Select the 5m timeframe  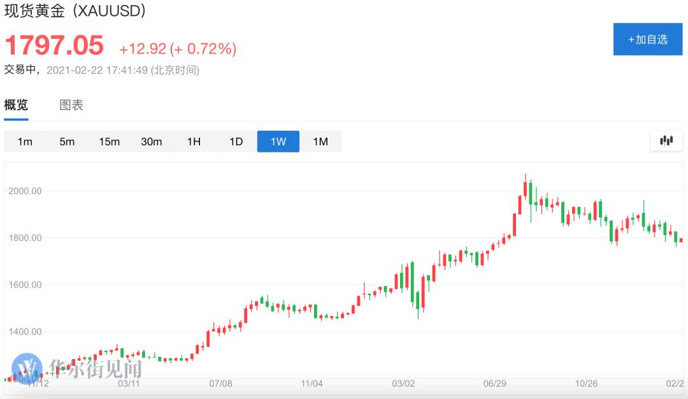pyautogui.click(x=67, y=141)
